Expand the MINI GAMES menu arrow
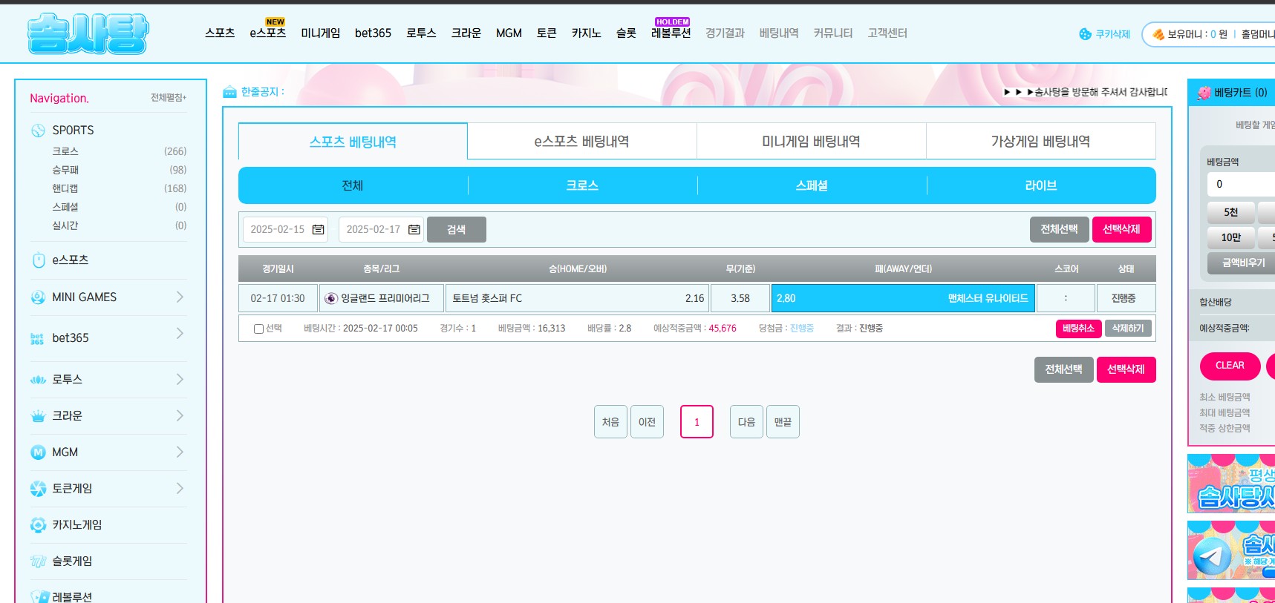This screenshot has width=1275, height=603. point(180,297)
